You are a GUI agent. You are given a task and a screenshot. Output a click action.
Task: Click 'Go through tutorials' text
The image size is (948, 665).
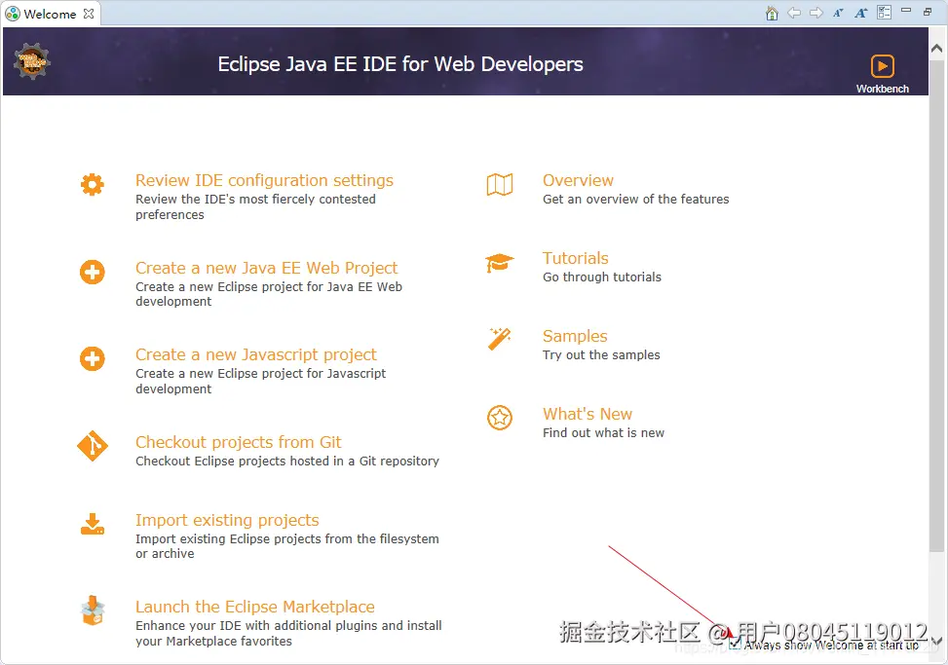[602, 277]
